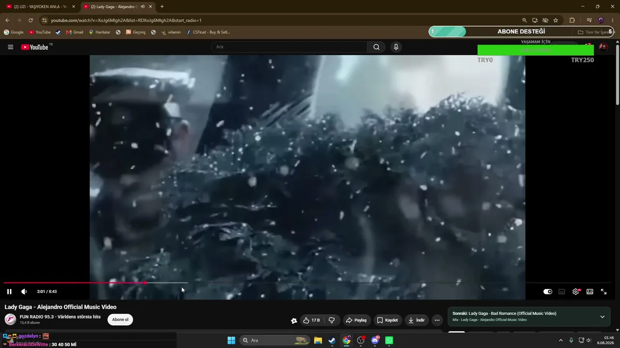The image size is (620, 348).
Task: Open the CSFloat - Buy & Sell bookmark
Action: coord(208,32)
